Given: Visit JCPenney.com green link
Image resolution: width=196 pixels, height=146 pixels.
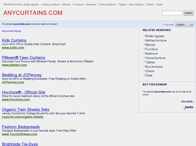Looking at the screenshot, I should coord(13,82).
